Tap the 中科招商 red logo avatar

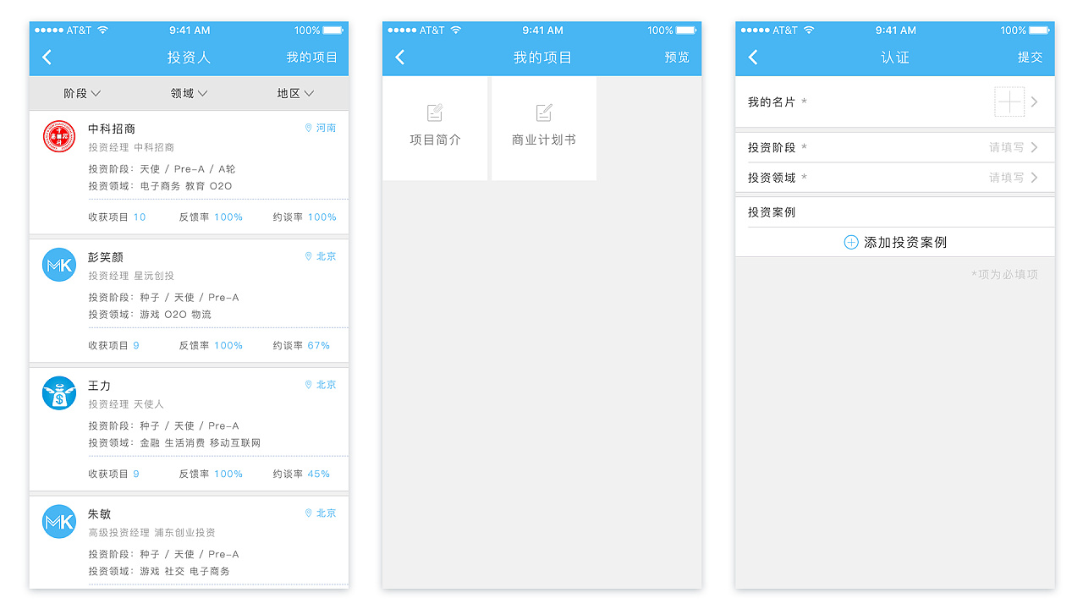(59, 137)
